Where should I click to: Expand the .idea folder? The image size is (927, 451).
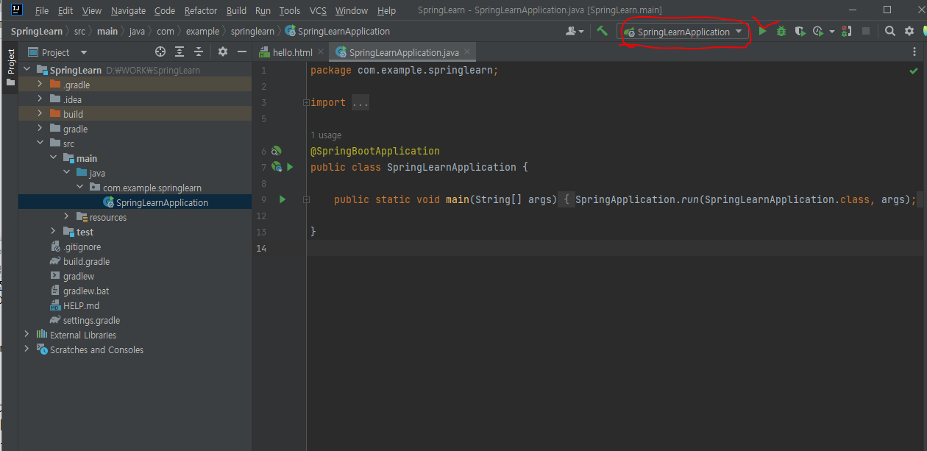(x=40, y=99)
